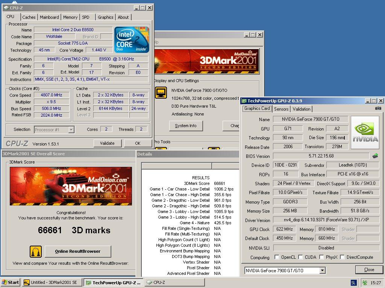Enable the CUDA checkbox
Image resolution: width=385 pixels, height=288 pixels.
tap(300, 257)
